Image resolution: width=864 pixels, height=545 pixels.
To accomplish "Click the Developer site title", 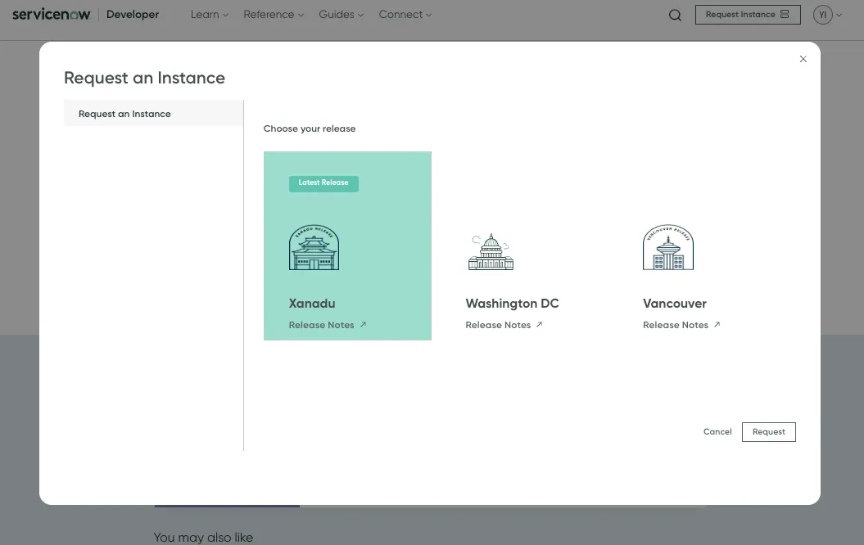I will [x=132, y=14].
